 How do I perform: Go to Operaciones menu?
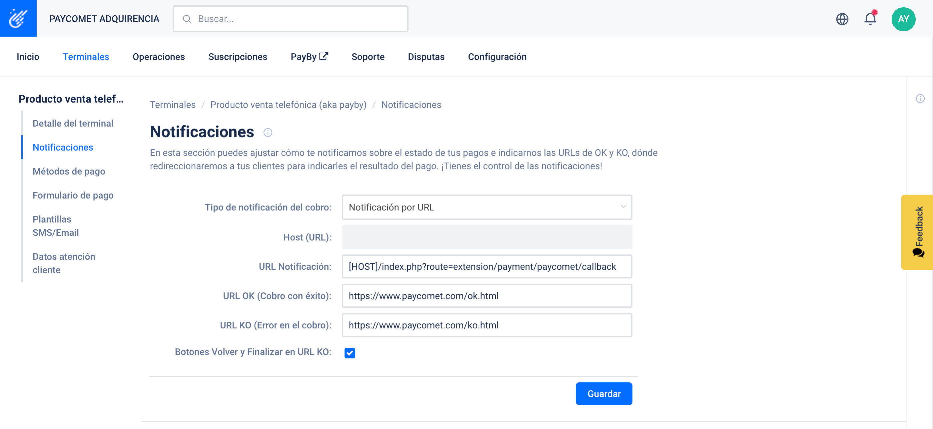[x=159, y=57]
